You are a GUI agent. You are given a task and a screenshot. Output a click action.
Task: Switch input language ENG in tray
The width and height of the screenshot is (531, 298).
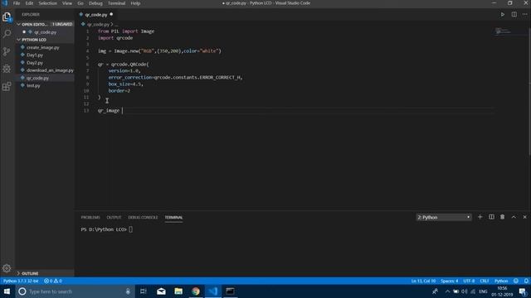483,291
